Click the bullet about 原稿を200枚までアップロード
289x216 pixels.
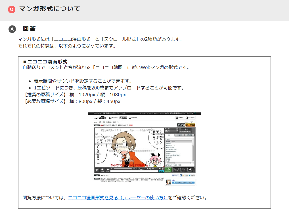click(x=110, y=88)
